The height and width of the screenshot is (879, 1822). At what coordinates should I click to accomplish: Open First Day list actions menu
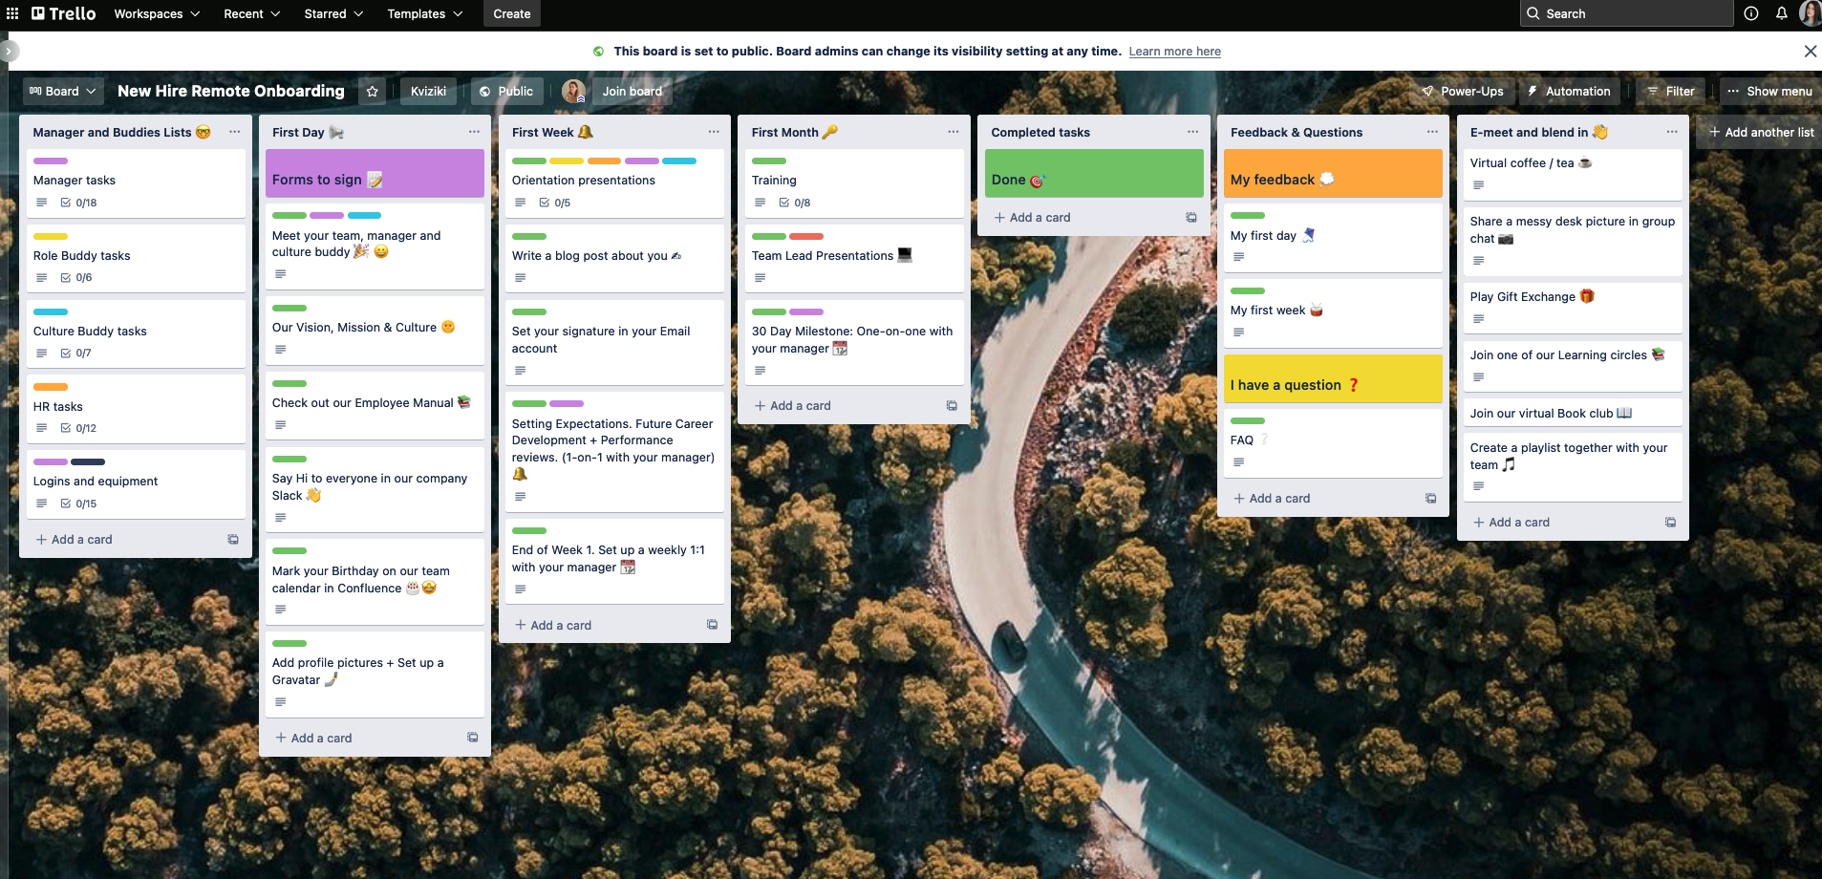pos(474,132)
